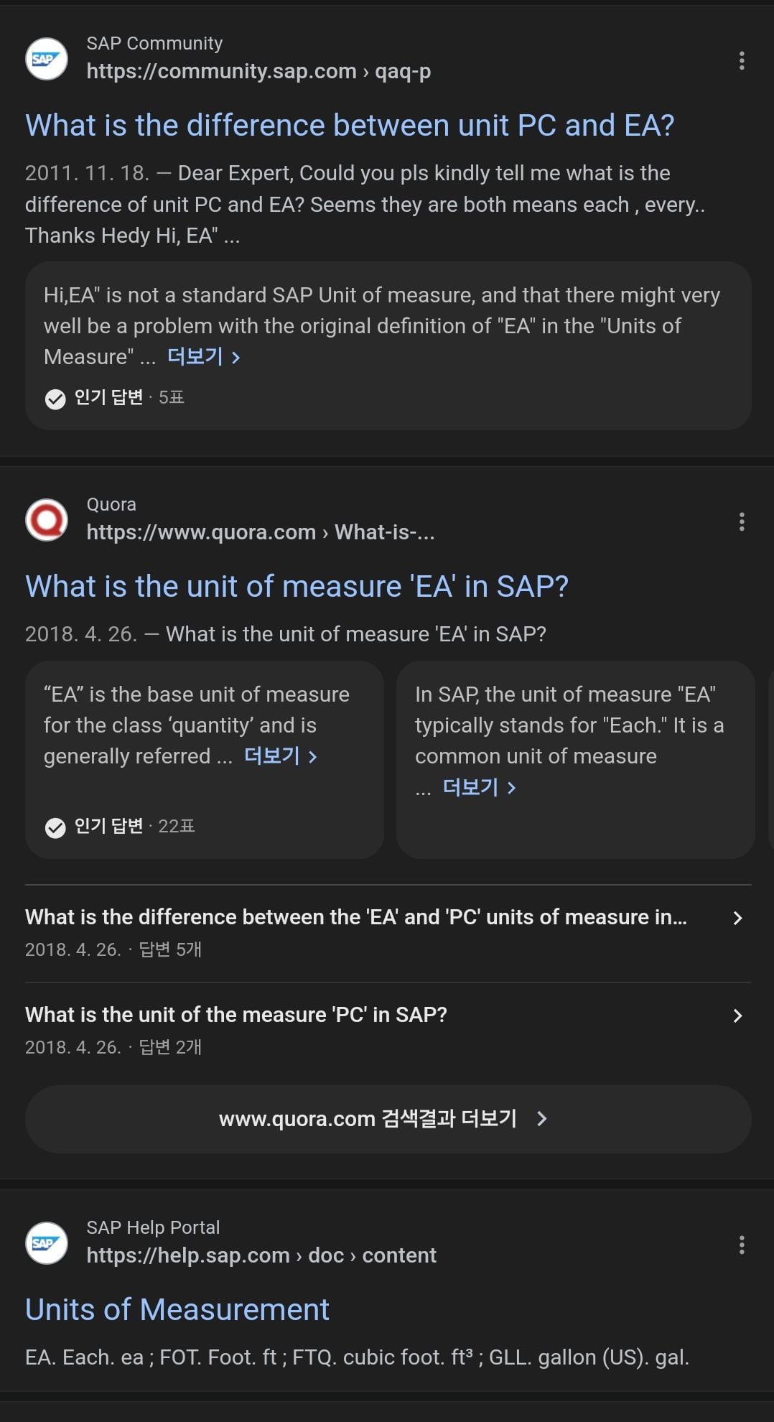Expand the 'typically stands for Each' answer 더보기
The width and height of the screenshot is (774, 1422).
click(x=480, y=788)
